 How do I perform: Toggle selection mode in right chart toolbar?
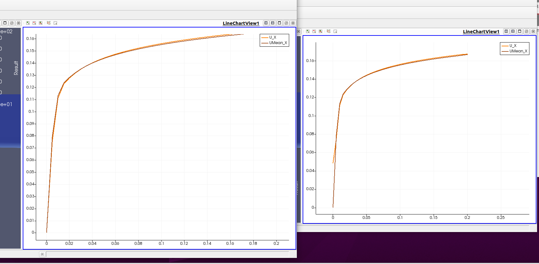point(321,31)
